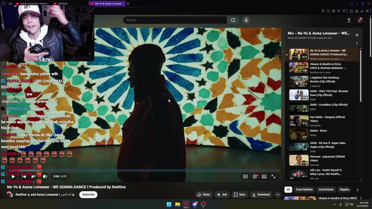Play Hkayne & Muslim & Dizzy DROS playlist item
This screenshot has height=209, width=372.
coord(322,68)
